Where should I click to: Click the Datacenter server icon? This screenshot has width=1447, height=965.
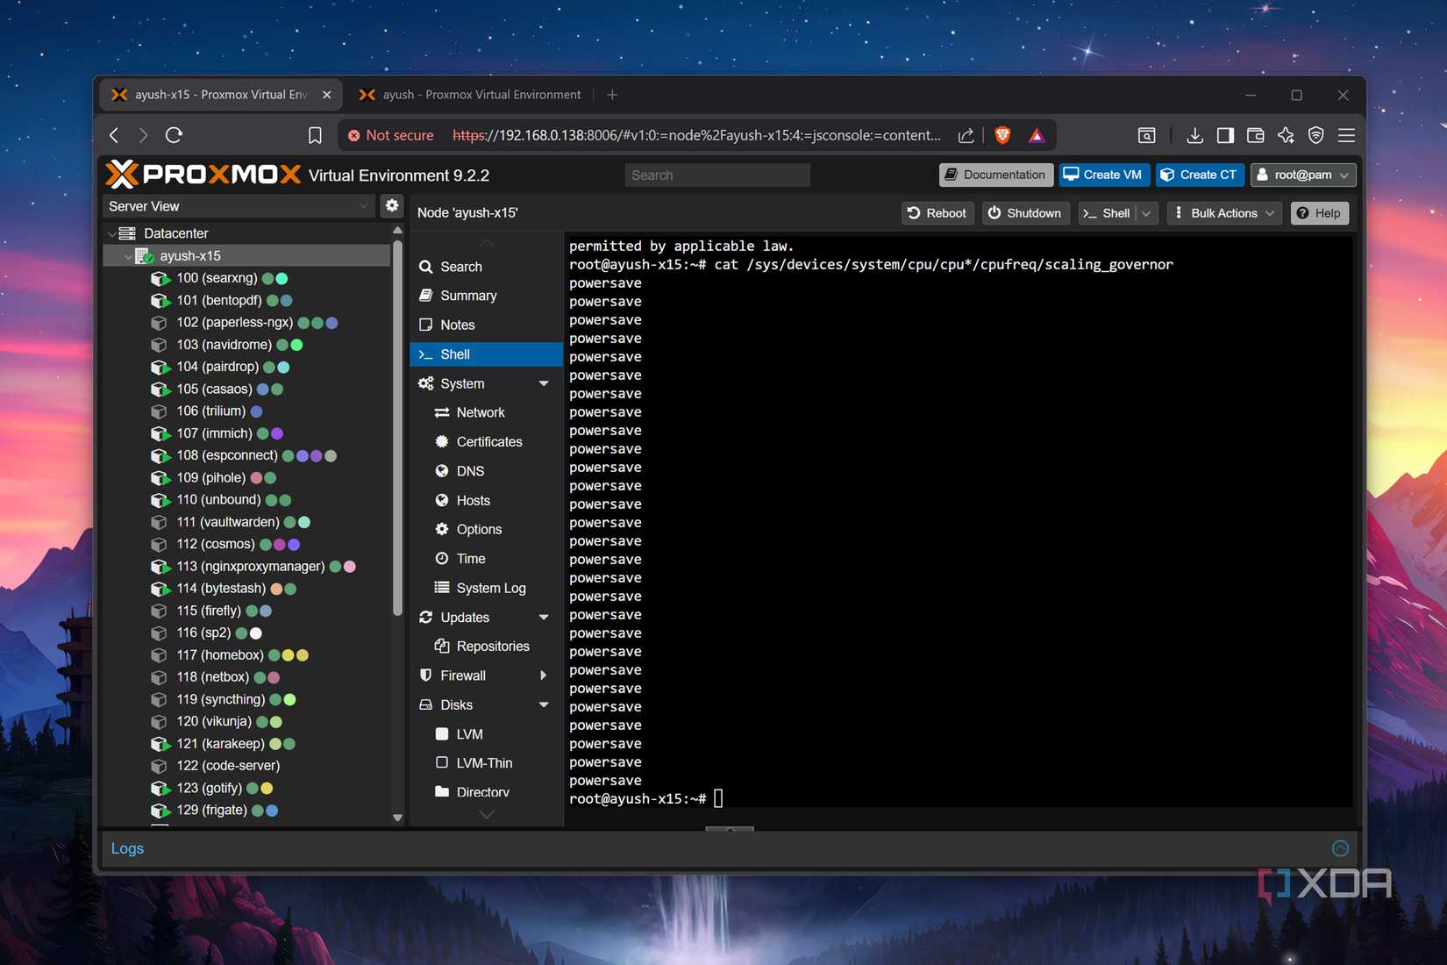coord(127,233)
